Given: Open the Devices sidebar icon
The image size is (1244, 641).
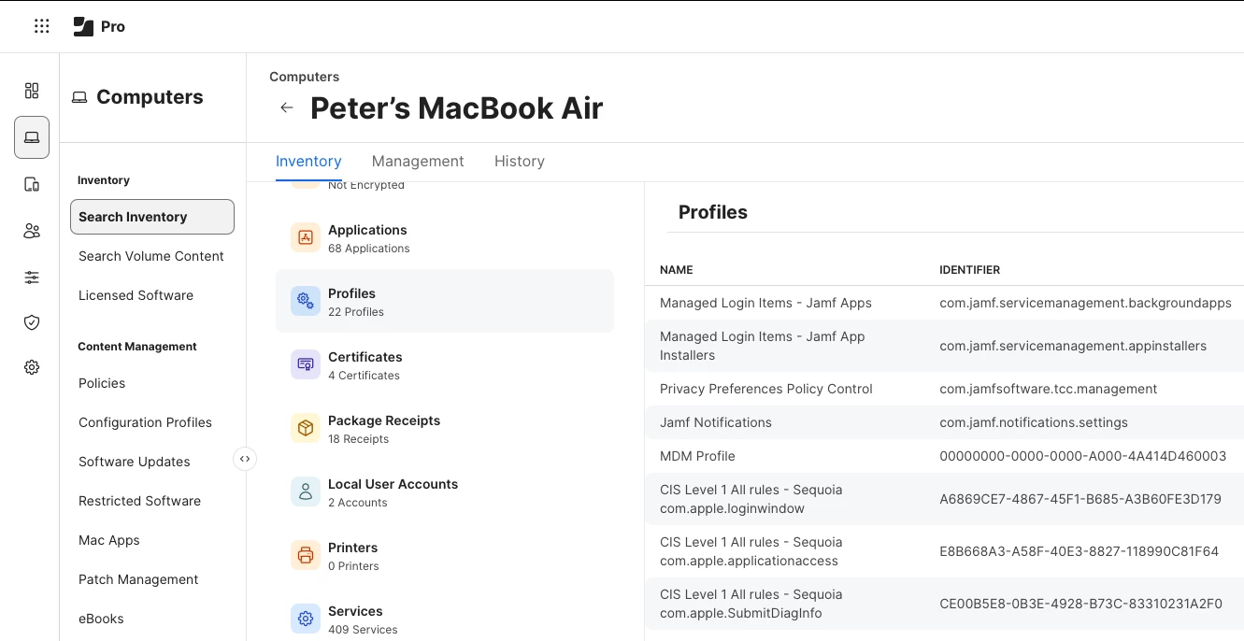Looking at the screenshot, I should tap(32, 184).
